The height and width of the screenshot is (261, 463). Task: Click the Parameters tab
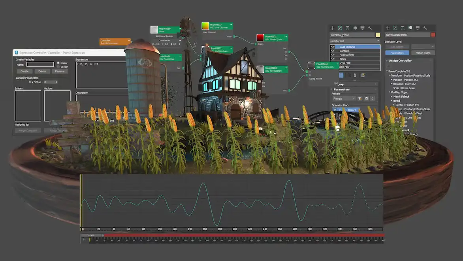(x=397, y=53)
